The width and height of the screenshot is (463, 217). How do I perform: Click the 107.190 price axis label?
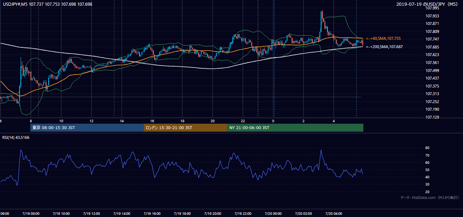(x=433, y=109)
